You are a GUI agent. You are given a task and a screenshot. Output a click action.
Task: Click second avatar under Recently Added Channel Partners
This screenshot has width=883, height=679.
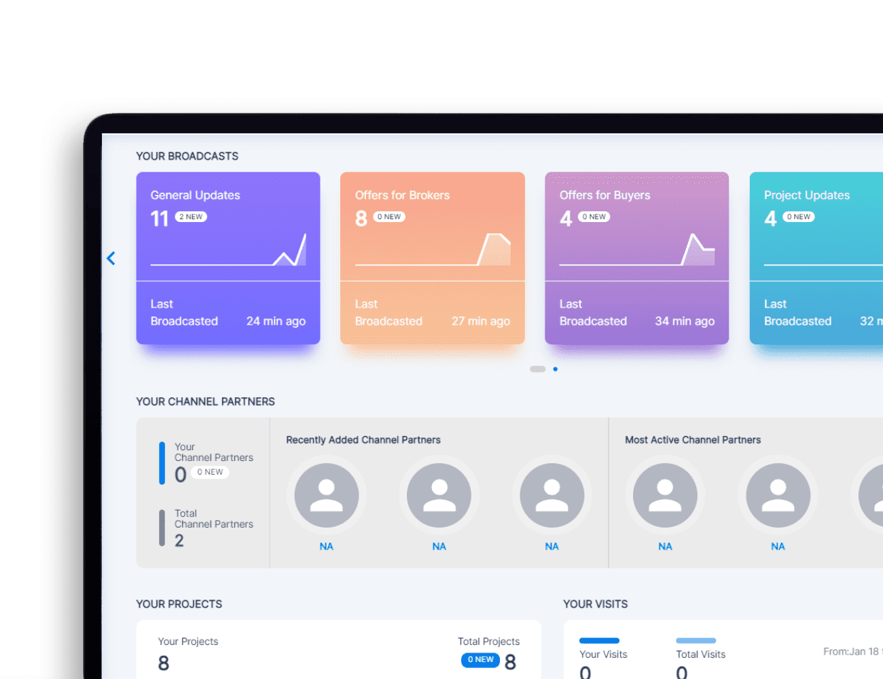pyautogui.click(x=439, y=496)
